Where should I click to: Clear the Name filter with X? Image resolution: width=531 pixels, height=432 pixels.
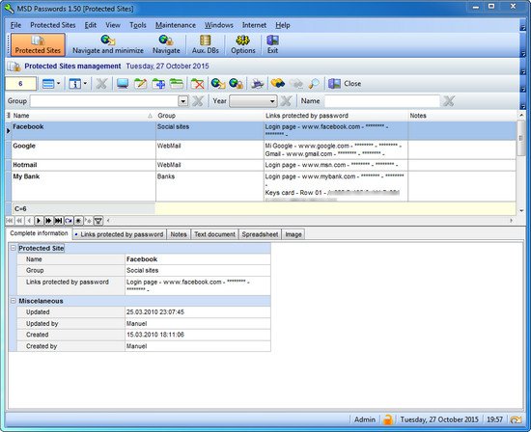click(449, 101)
